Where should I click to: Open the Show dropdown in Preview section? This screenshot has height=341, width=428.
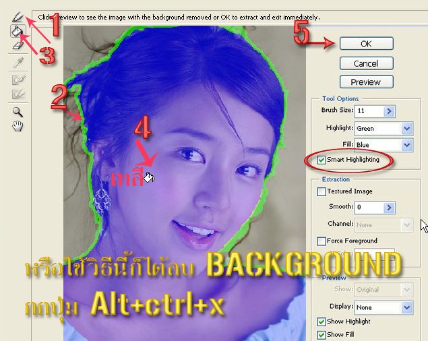(x=406, y=289)
